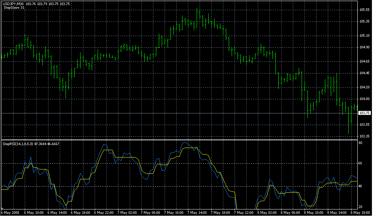Click the 80 level on StepRSI scale
Image resolution: width=373 pixels, height=216 pixels.
point(360,143)
